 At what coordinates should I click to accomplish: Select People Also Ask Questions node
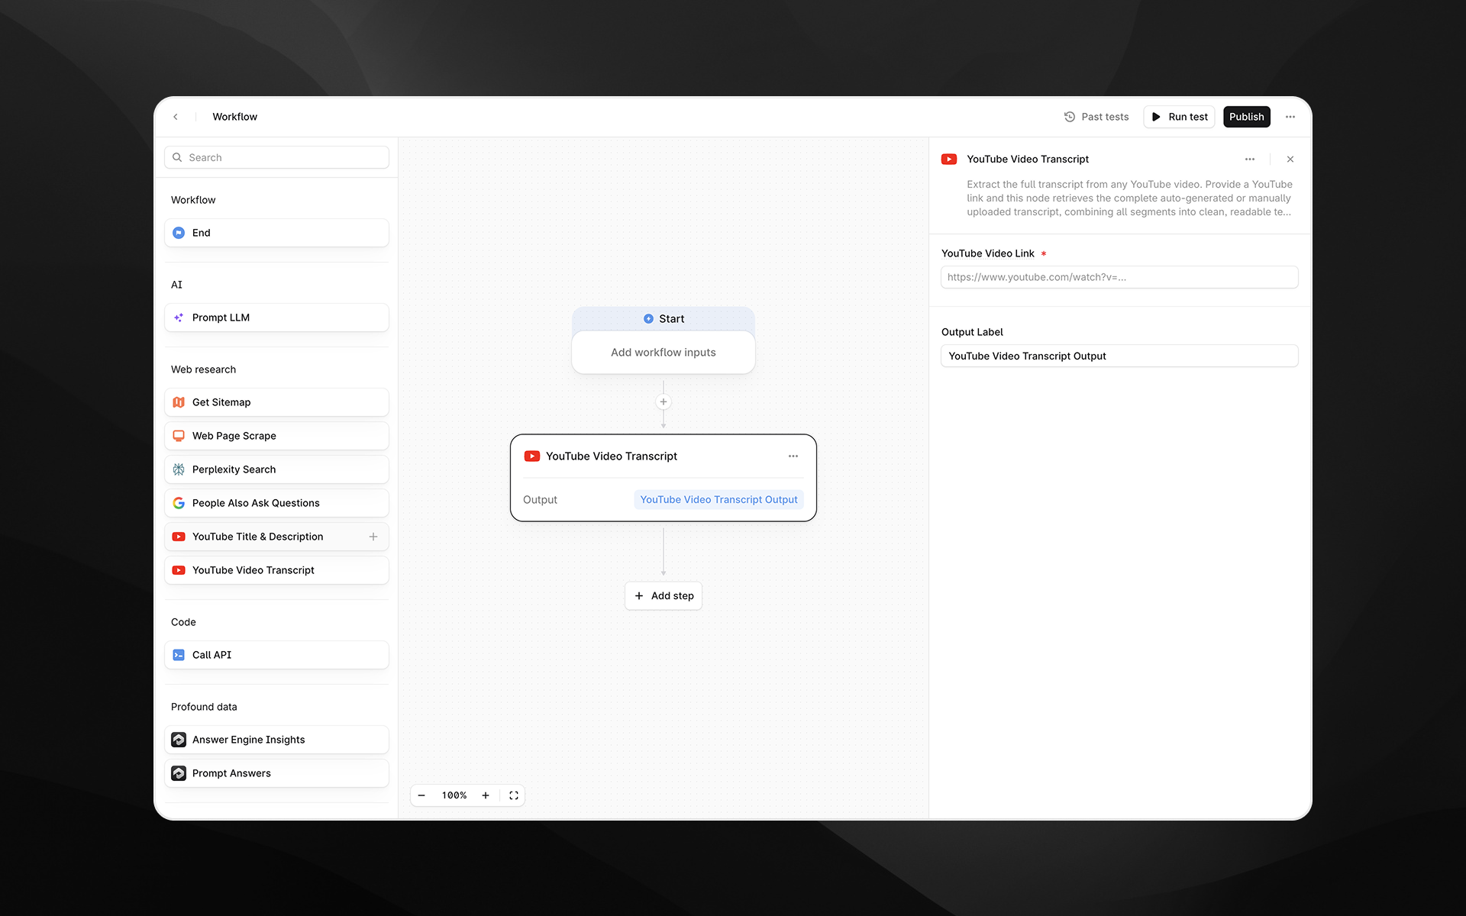276,503
